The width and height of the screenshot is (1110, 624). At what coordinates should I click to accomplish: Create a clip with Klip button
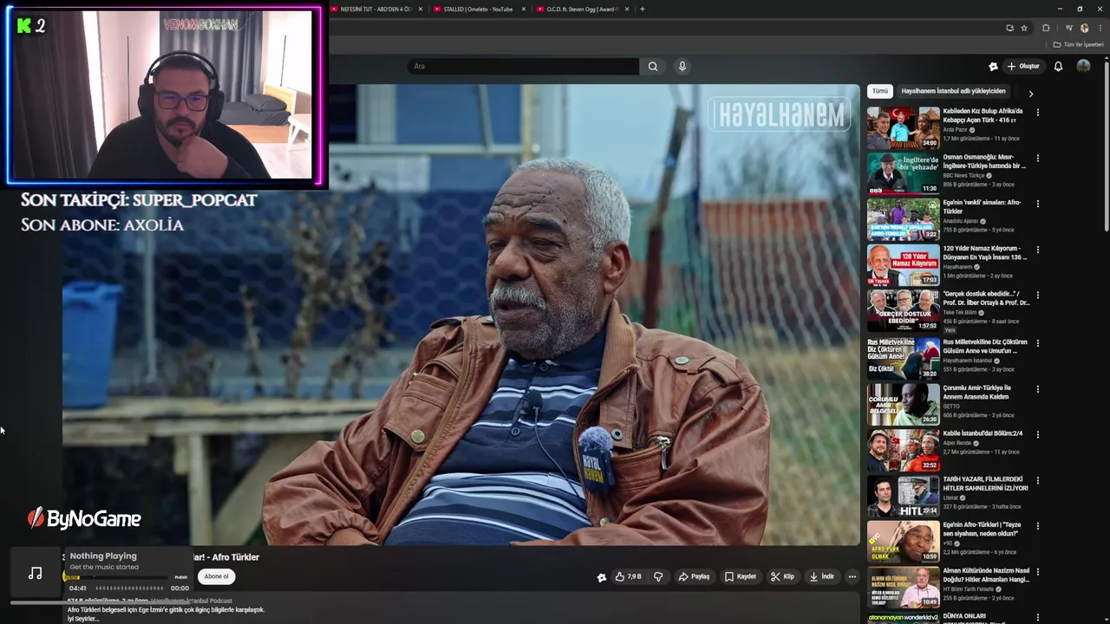[782, 576]
